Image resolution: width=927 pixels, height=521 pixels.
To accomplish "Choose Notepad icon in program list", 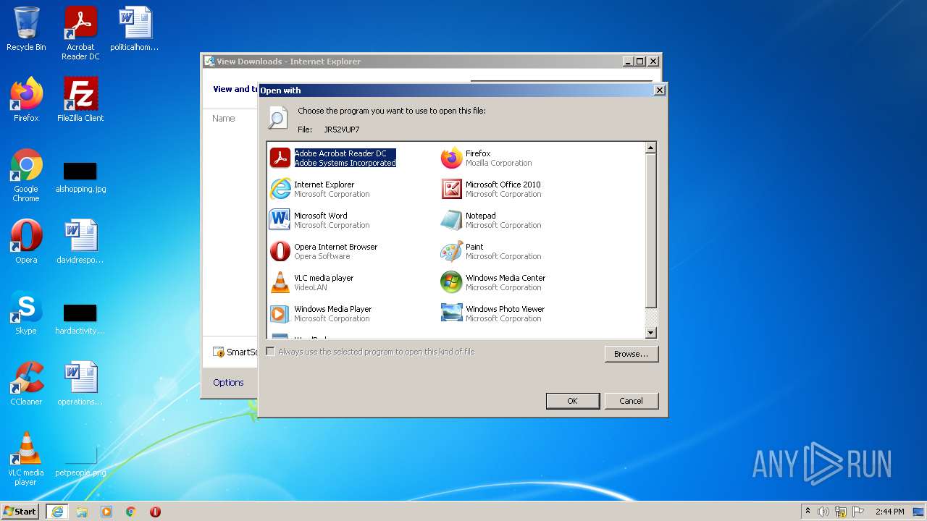I will 451,220.
